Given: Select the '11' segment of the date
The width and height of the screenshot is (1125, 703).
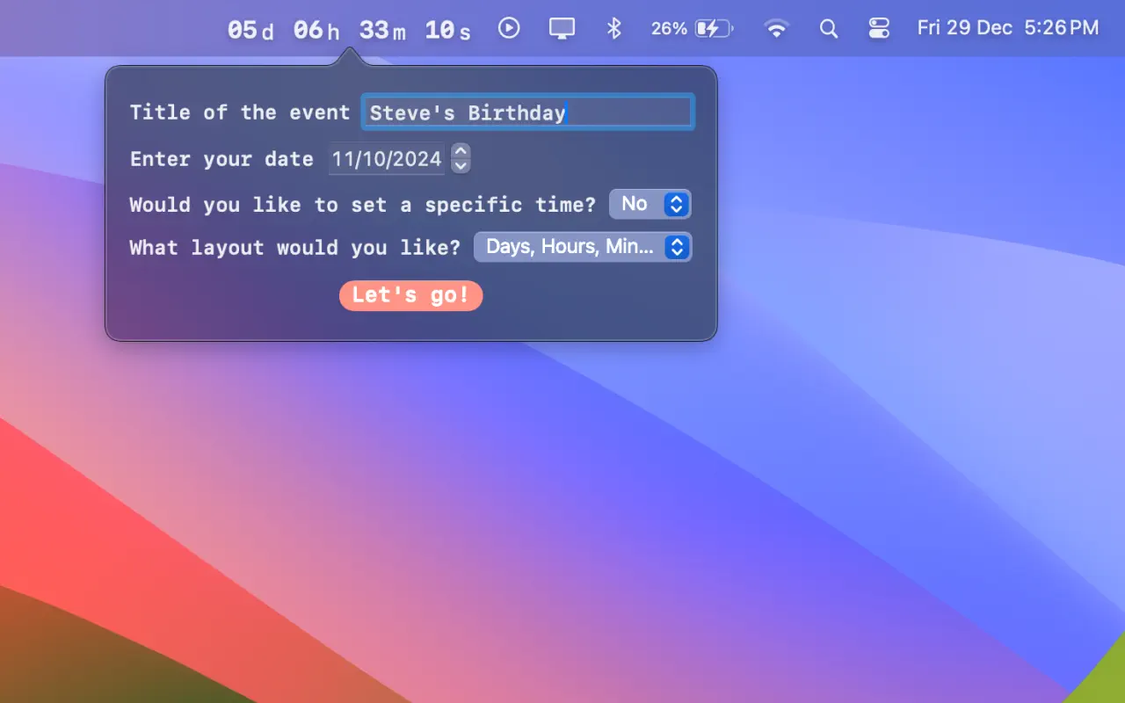Looking at the screenshot, I should coord(342,159).
